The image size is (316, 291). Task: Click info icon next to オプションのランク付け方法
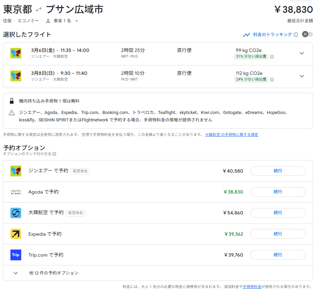[x=54, y=154]
